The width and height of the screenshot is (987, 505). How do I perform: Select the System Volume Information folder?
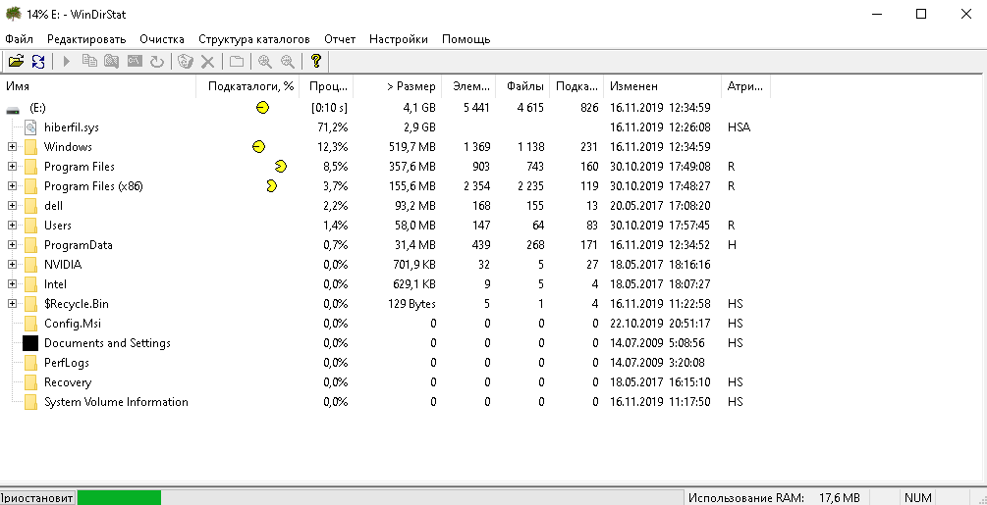point(116,403)
